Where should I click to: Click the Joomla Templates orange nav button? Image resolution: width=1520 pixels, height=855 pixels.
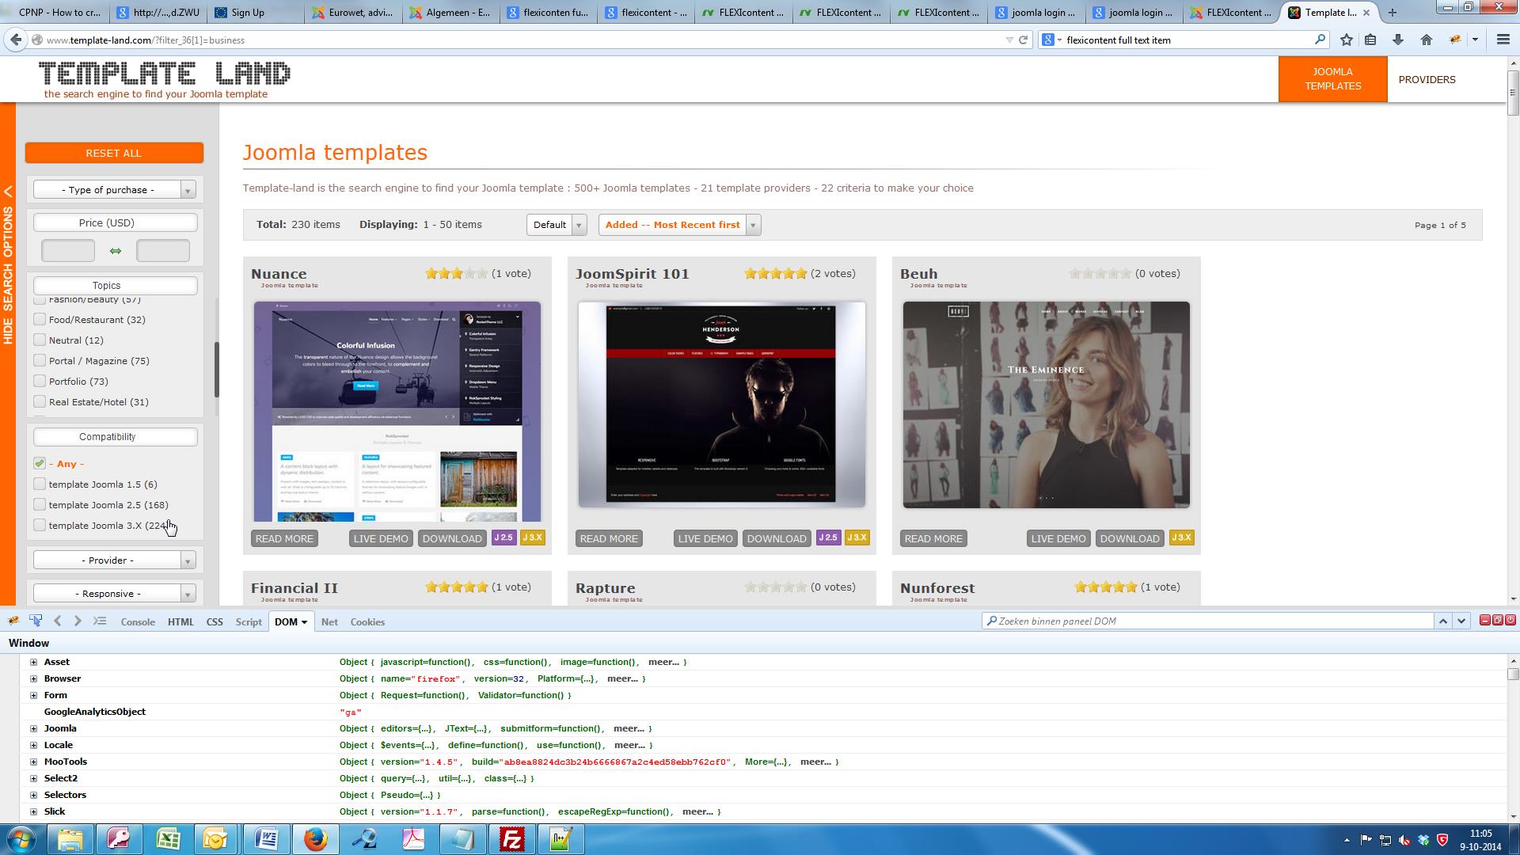(1333, 79)
